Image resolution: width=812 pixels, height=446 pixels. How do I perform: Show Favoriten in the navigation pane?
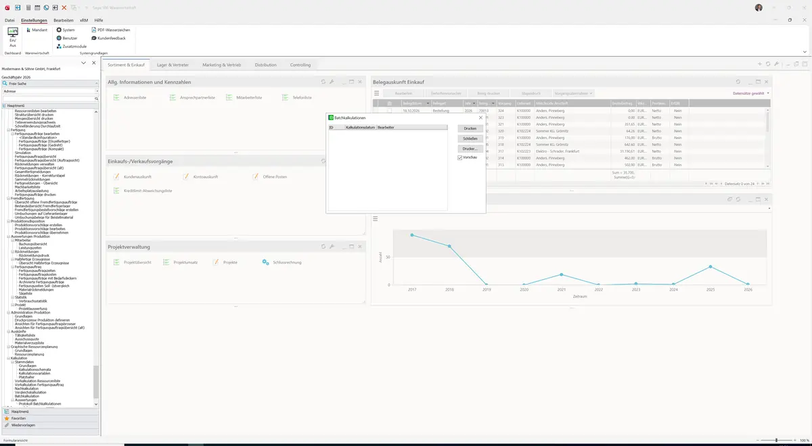(x=50, y=418)
